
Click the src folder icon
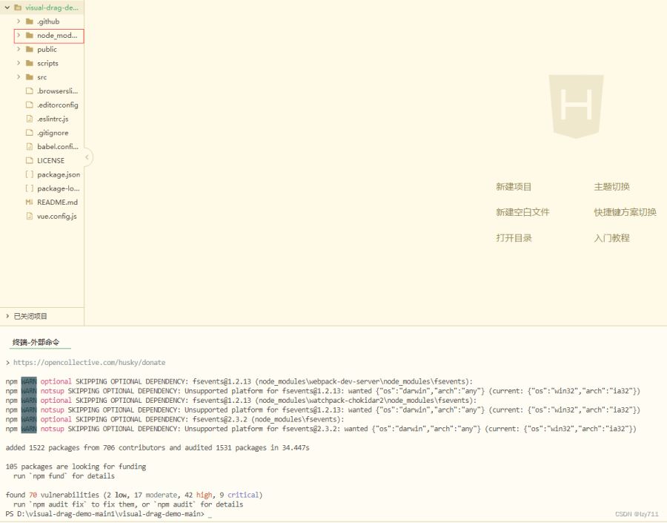(x=30, y=77)
